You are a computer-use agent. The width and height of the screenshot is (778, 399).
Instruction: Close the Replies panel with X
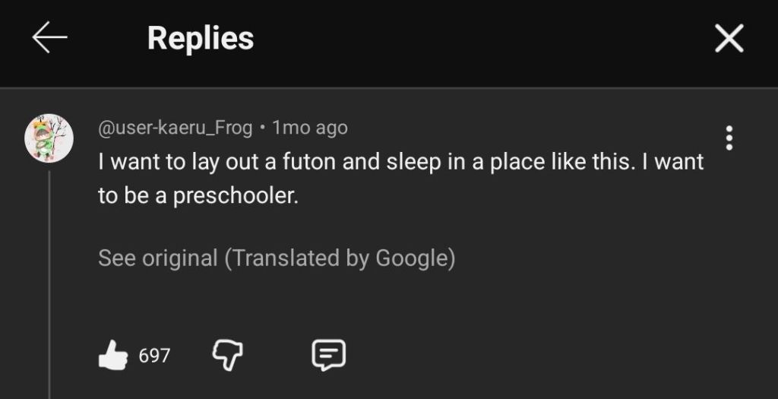729,38
